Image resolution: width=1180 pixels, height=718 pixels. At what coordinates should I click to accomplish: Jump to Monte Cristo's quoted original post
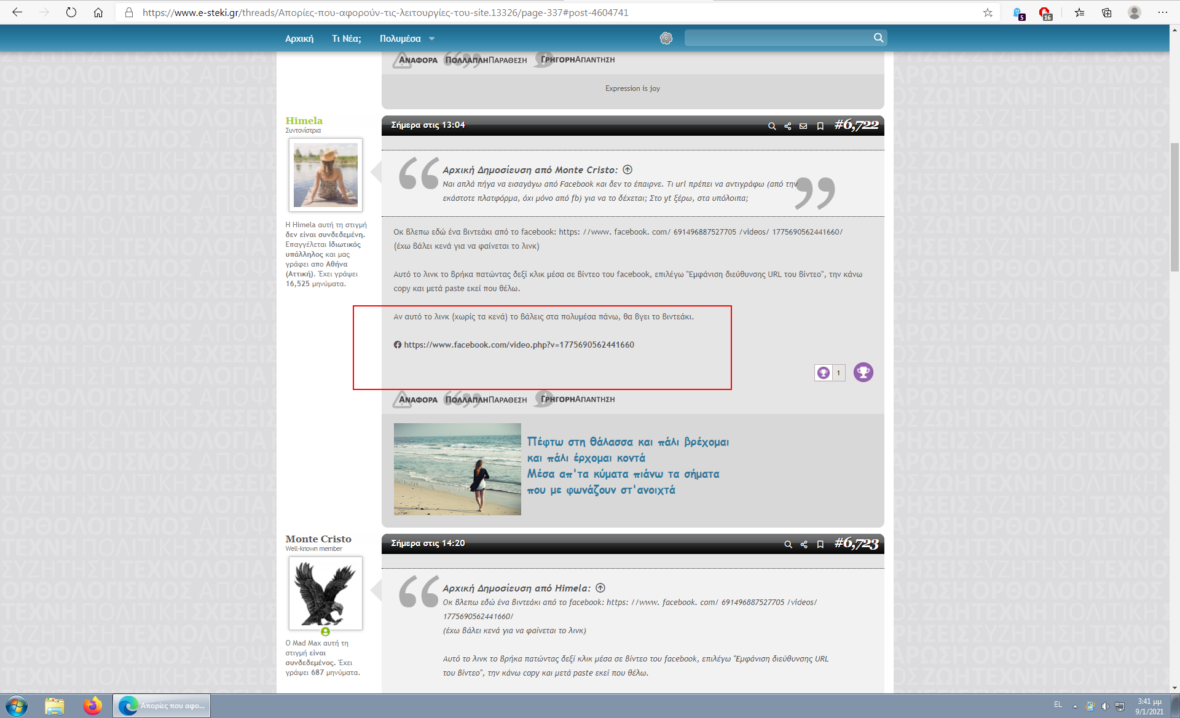point(627,170)
